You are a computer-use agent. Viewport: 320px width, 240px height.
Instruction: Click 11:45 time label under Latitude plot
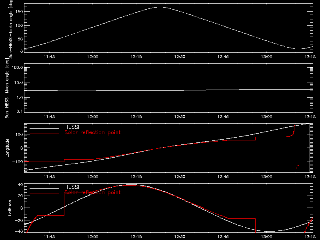tap(49, 237)
